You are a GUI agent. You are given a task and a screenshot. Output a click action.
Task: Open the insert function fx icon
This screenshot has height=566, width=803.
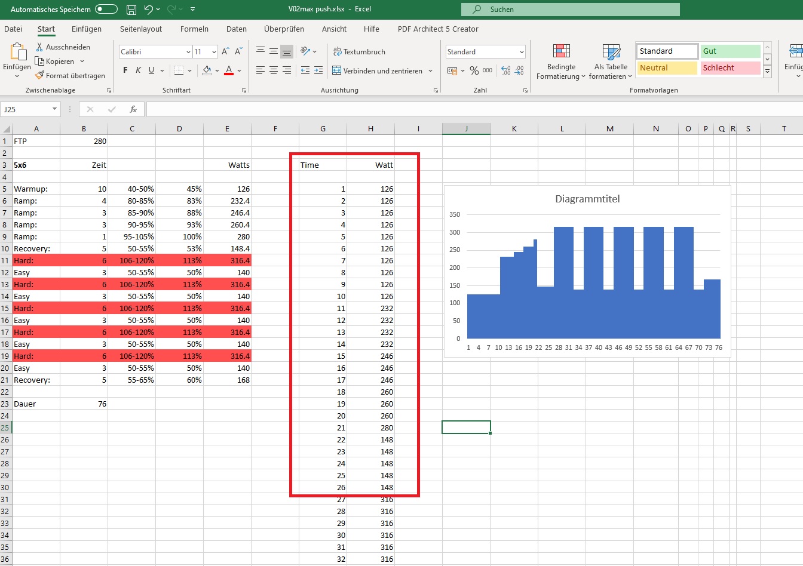coord(133,109)
